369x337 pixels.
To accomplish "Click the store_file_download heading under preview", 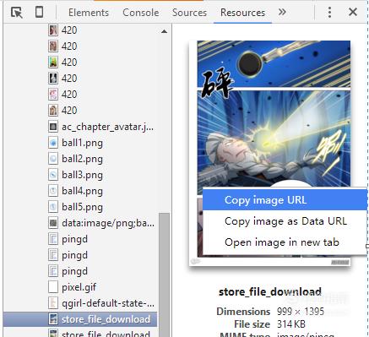I will 270,292.
